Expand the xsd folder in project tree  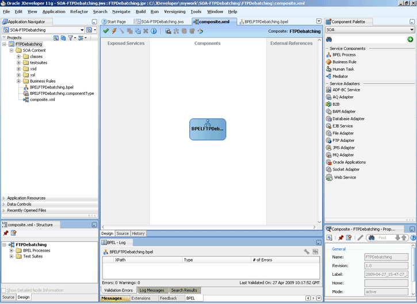coord(18,69)
